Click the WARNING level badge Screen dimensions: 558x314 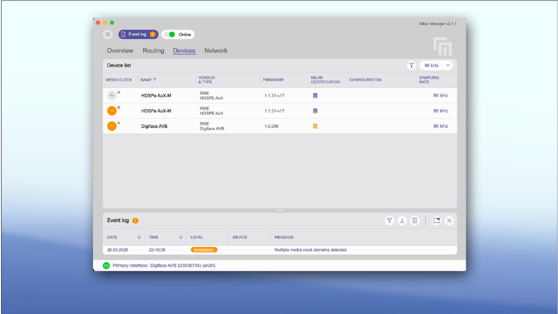coord(204,250)
